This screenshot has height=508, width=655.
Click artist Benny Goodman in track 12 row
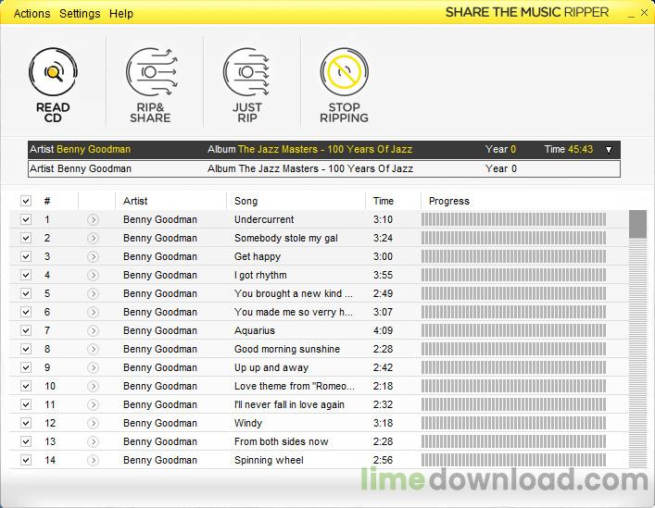coord(160,423)
